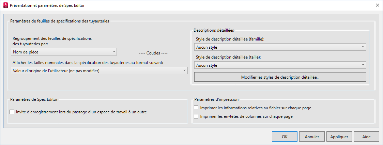This screenshot has width=383, height=145.
Task: Expand the nominal size format dropdown
Action: (x=99, y=70)
